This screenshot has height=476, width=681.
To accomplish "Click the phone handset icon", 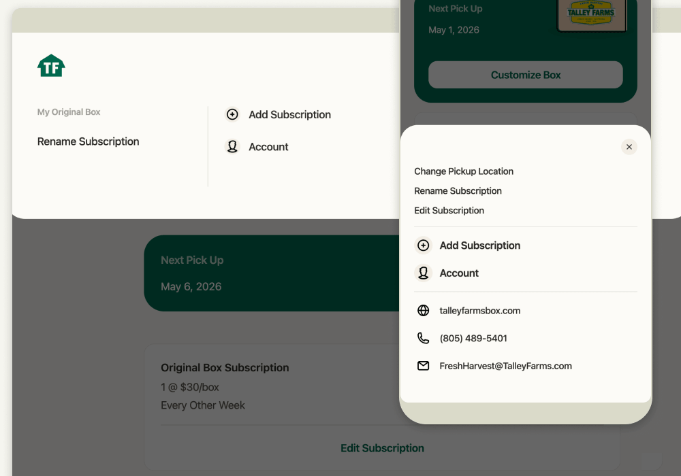I will 423,339.
